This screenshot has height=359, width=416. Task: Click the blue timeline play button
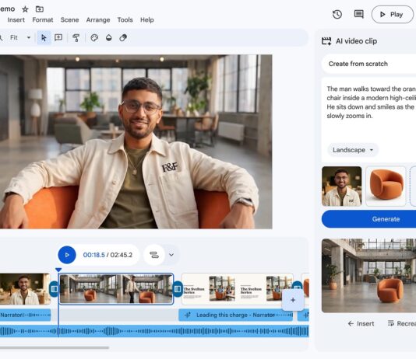pyautogui.click(x=67, y=255)
